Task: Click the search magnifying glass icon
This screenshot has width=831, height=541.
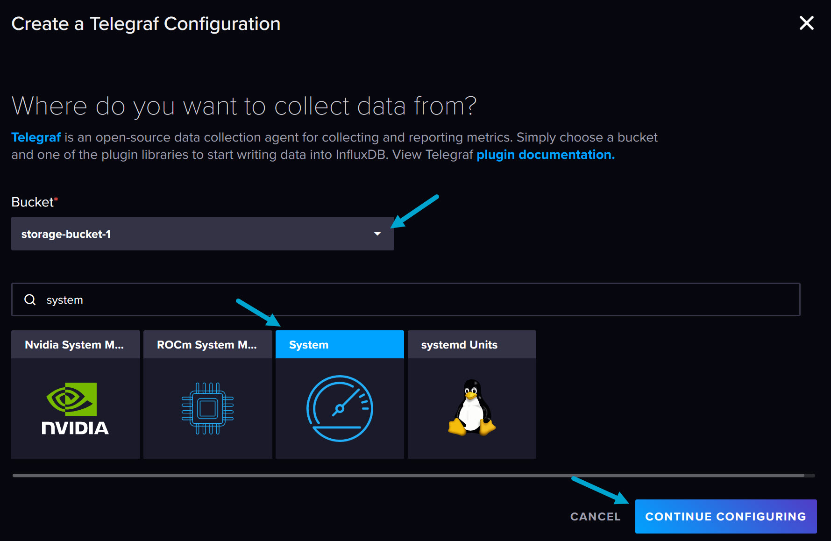Action: click(30, 299)
